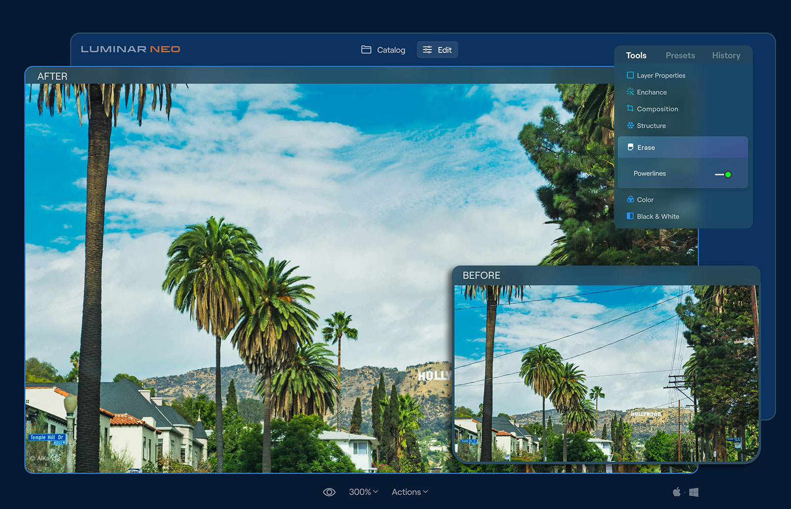Viewport: 791px width, 509px height.
Task: Click the Black & White icon
Action: pos(630,216)
